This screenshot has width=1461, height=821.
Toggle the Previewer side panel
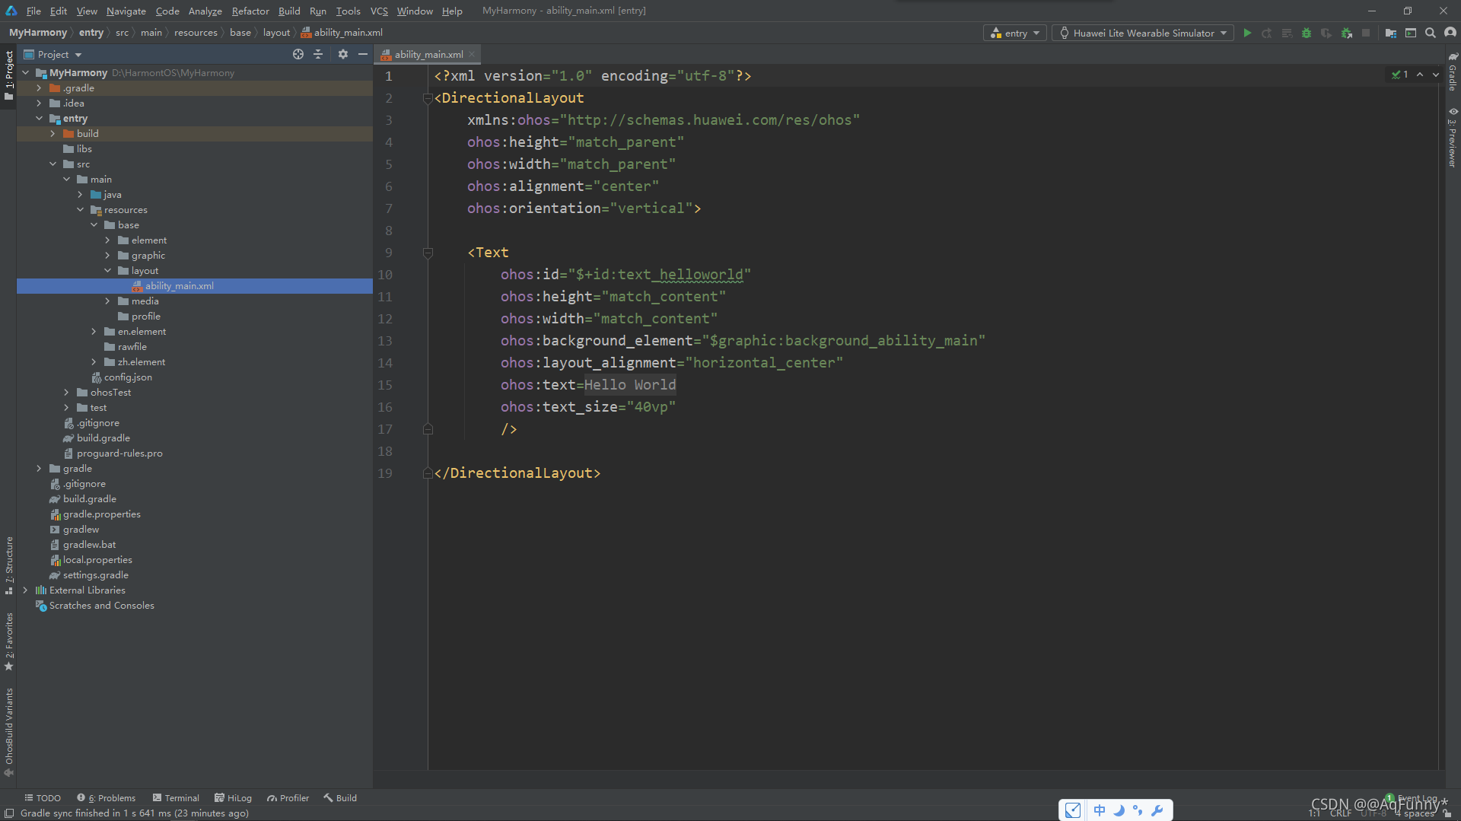pos(1453,137)
